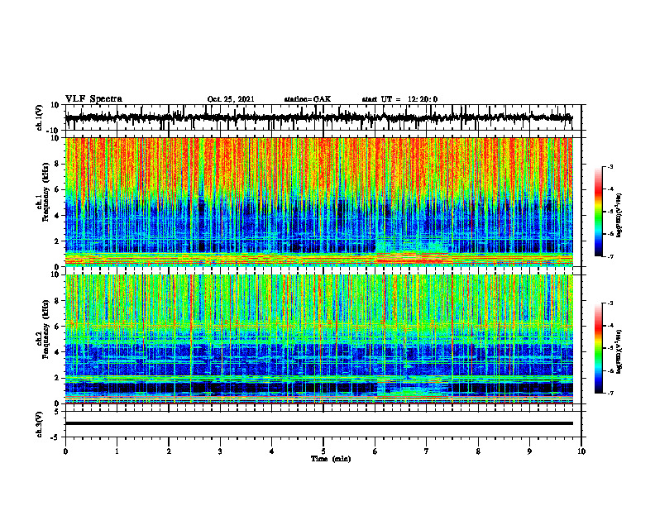Click the "10" tick on Time axis
The height and width of the screenshot is (506, 655).
point(581,451)
